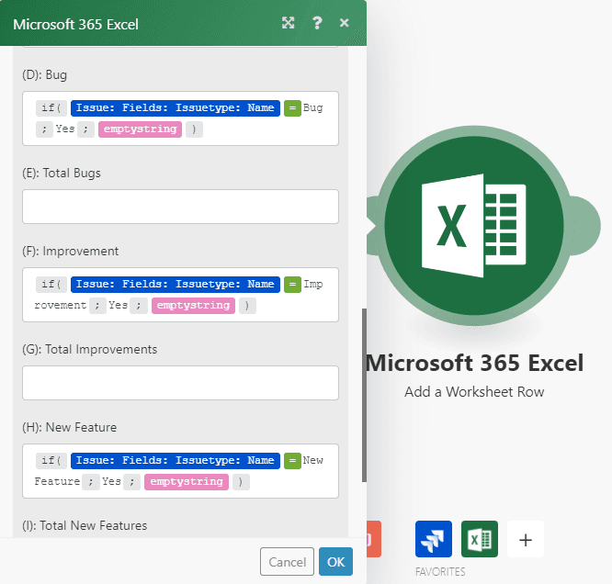Select the Jira icon in favorites
The height and width of the screenshot is (584, 612).
tap(434, 539)
